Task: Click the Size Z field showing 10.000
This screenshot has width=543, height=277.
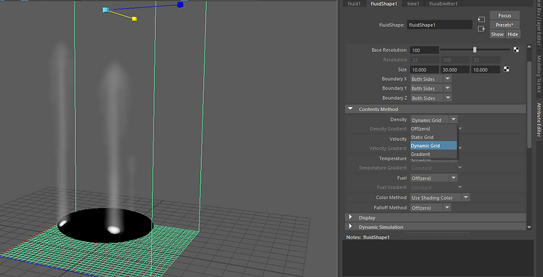Action: point(485,69)
